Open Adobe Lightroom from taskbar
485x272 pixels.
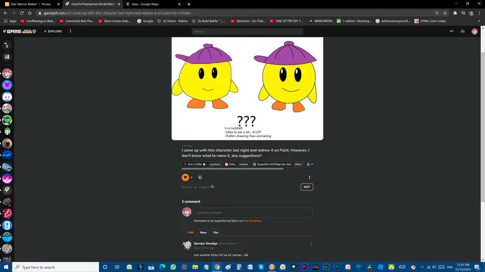[326, 267]
